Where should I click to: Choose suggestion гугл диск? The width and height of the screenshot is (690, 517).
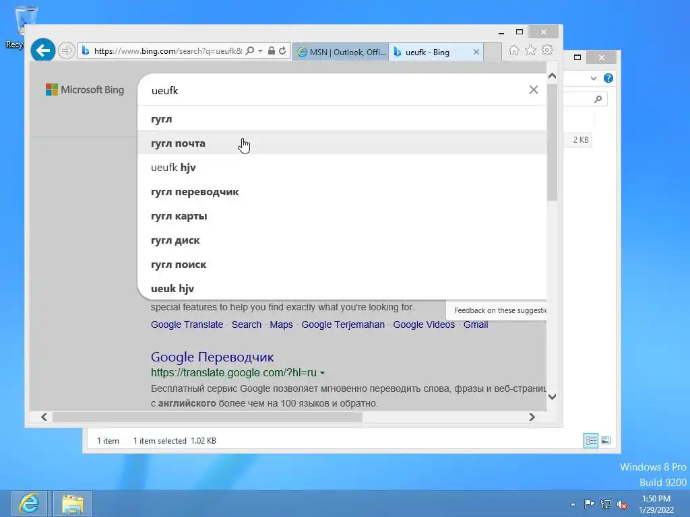pos(342,240)
